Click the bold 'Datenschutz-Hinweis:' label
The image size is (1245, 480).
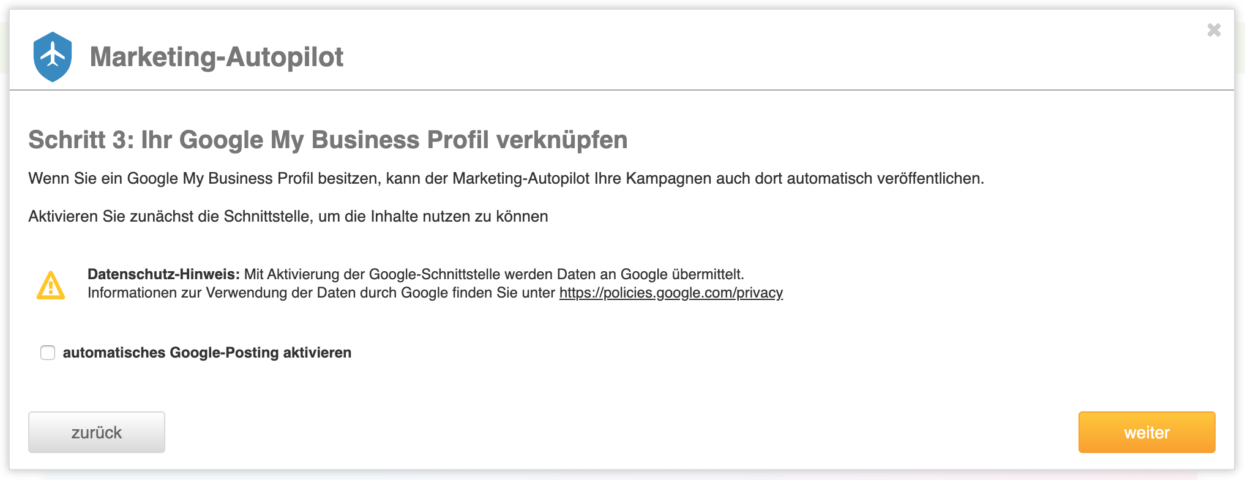click(x=163, y=274)
